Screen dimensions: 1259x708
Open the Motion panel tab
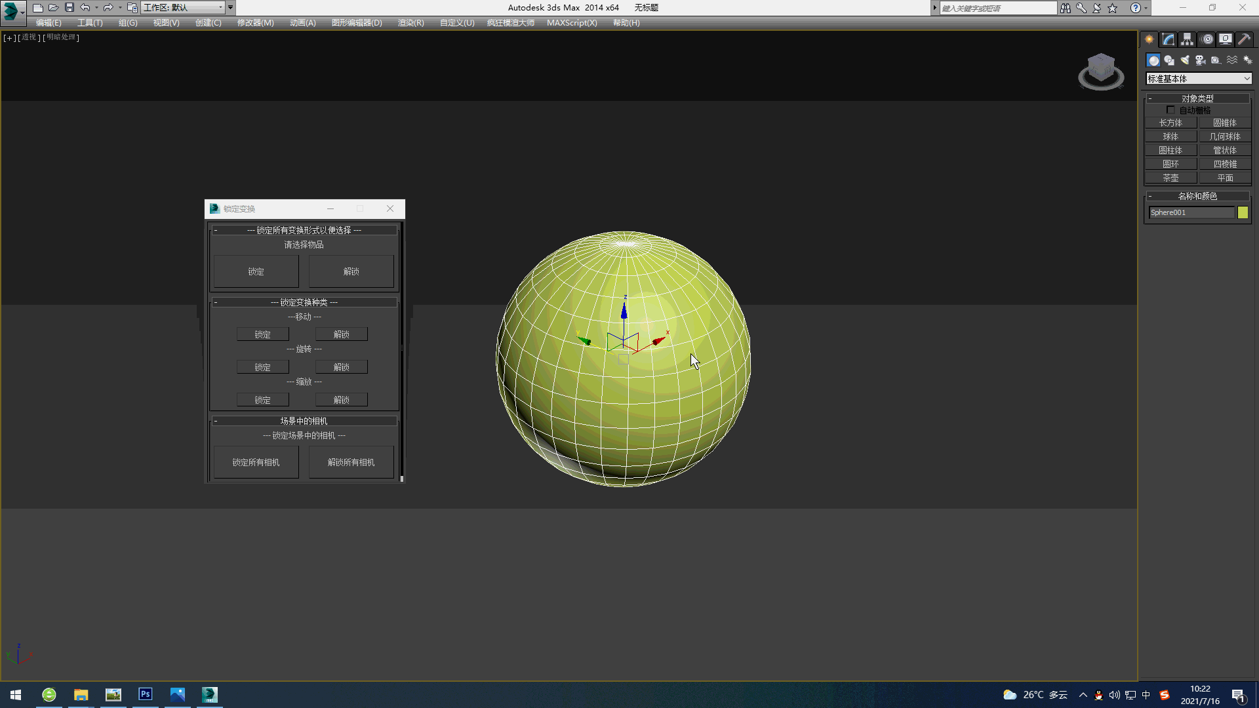(x=1207, y=40)
